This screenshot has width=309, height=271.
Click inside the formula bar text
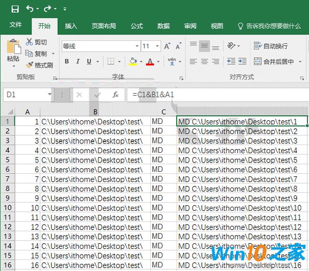point(216,95)
